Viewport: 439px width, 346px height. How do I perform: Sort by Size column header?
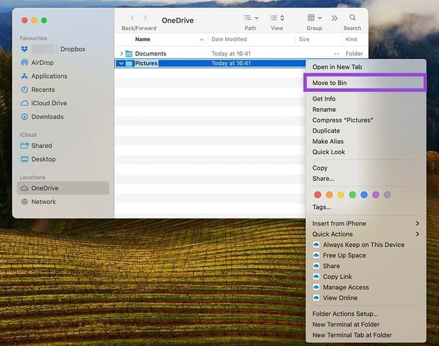pyautogui.click(x=304, y=39)
